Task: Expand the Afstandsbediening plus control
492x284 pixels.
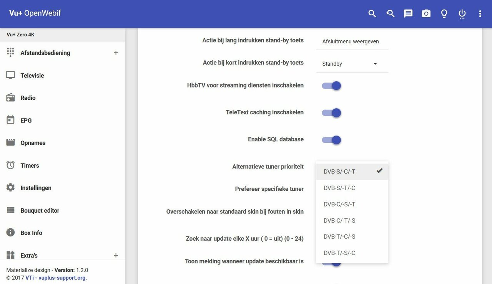Action: pos(116,53)
